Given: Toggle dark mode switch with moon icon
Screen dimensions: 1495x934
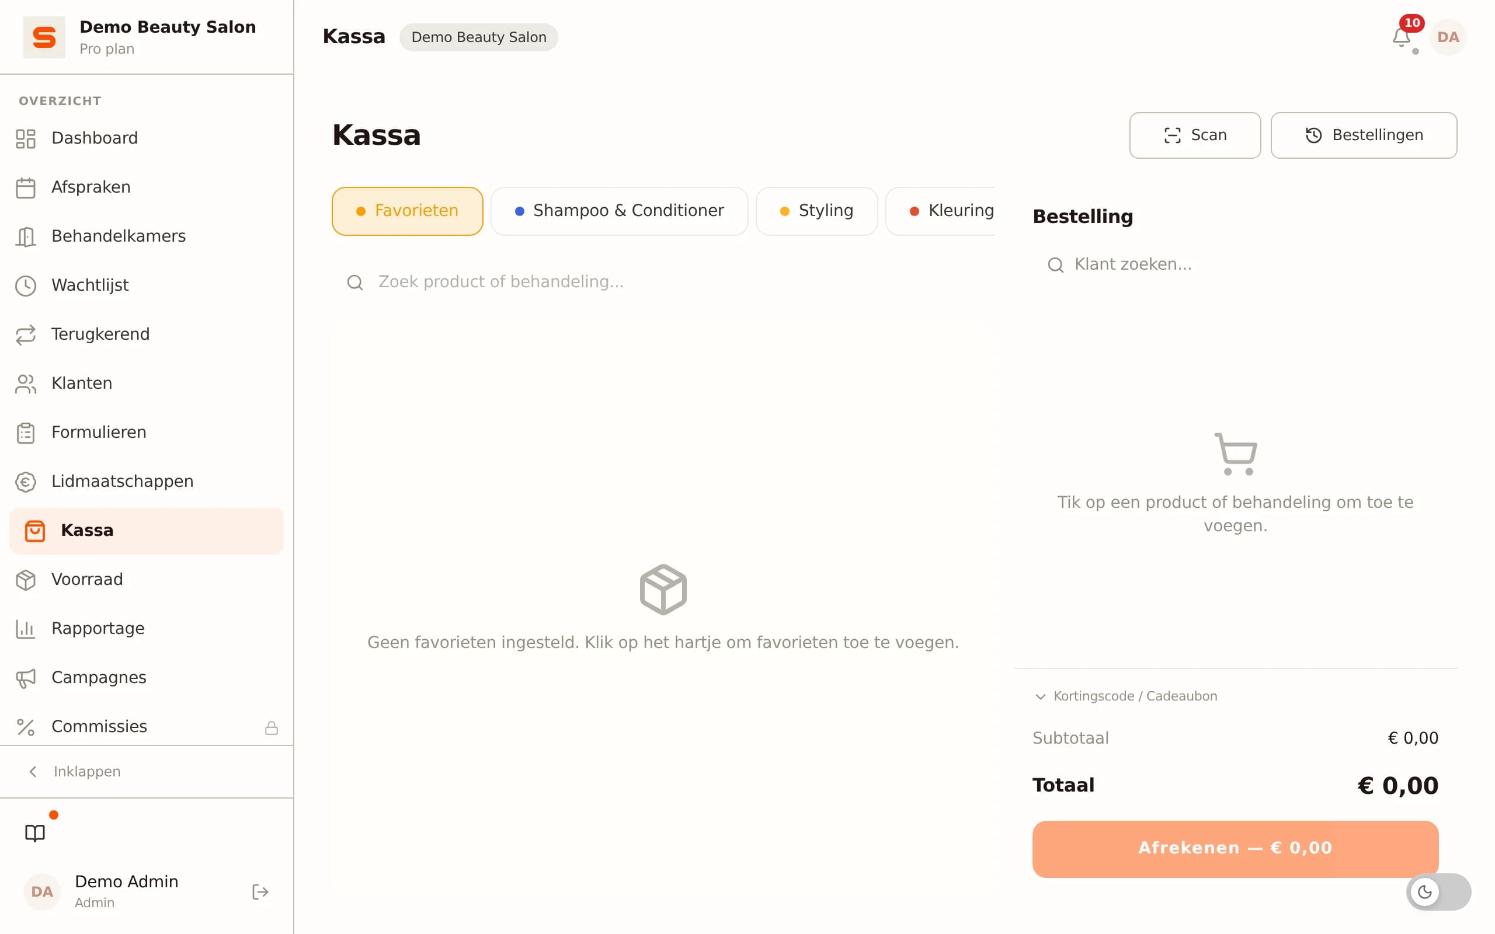Looking at the screenshot, I should pyautogui.click(x=1438, y=891).
